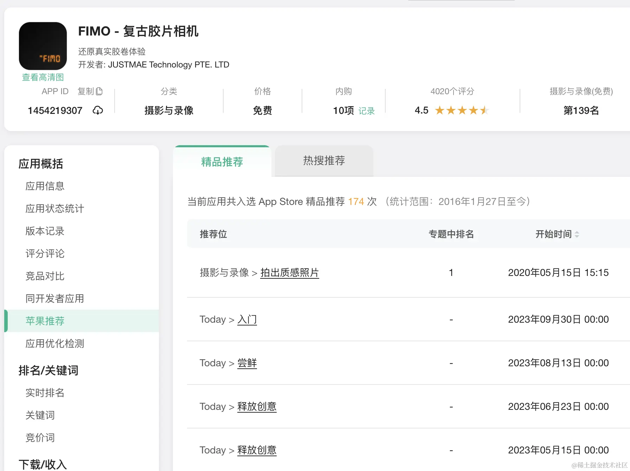Select 苹果推荐 sidebar item
Image resolution: width=630 pixels, height=471 pixels.
coord(82,321)
